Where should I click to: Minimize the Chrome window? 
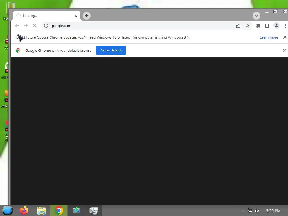click(267, 12)
